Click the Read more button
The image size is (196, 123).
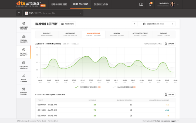coord(67,24)
